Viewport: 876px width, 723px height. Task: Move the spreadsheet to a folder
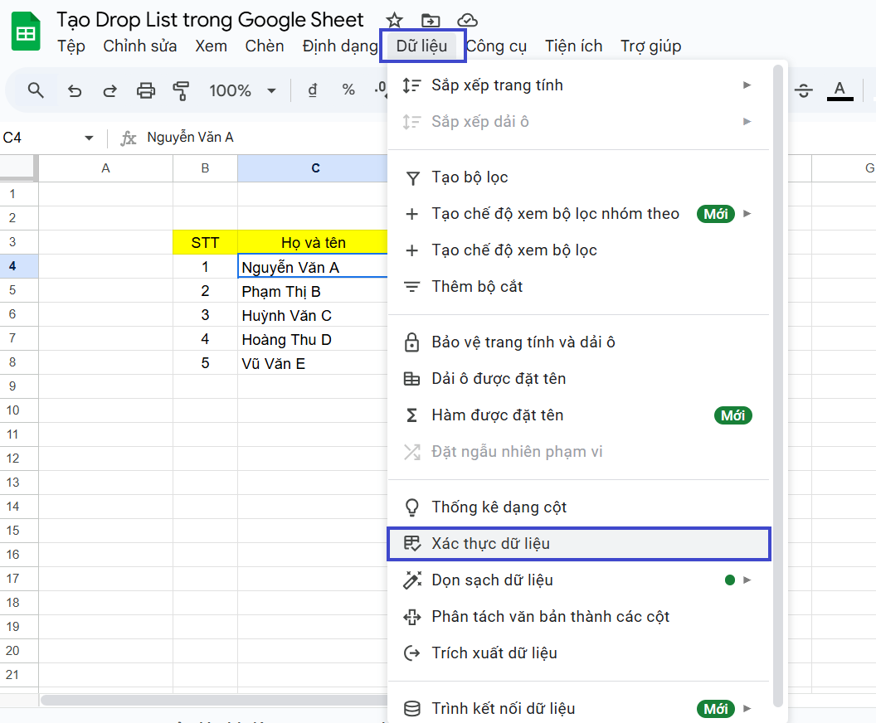tap(432, 20)
